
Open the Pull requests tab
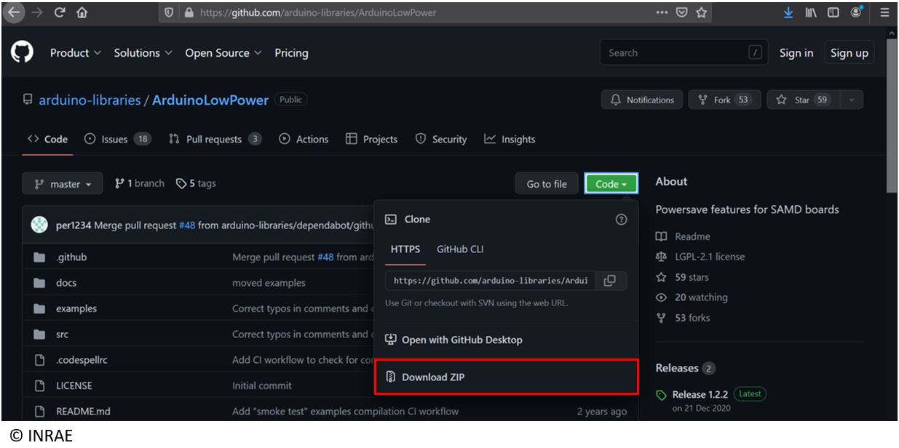(215, 140)
